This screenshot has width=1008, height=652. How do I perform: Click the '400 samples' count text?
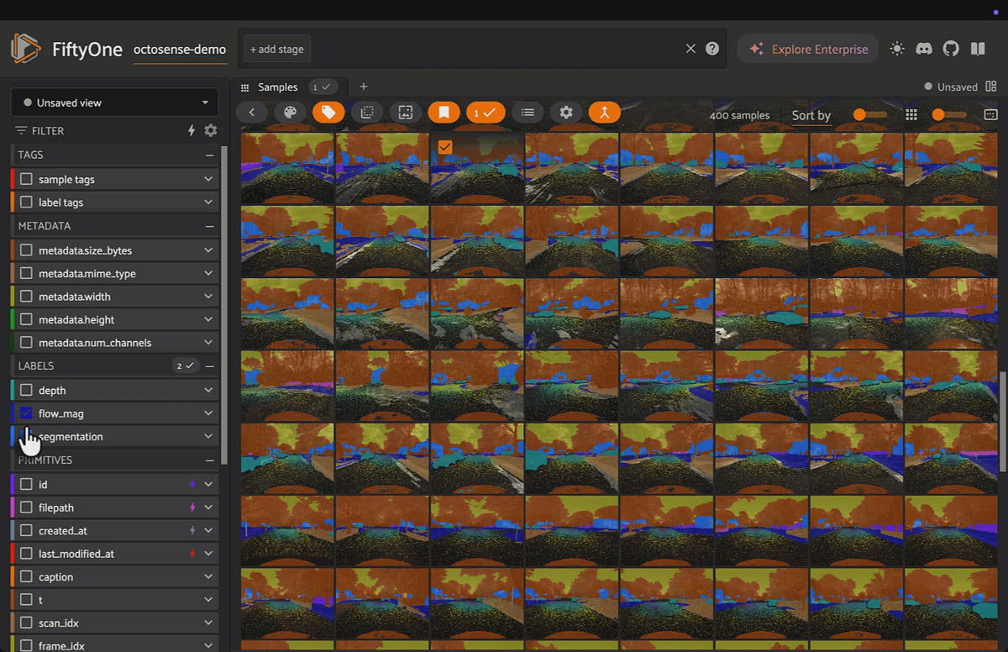click(x=739, y=115)
